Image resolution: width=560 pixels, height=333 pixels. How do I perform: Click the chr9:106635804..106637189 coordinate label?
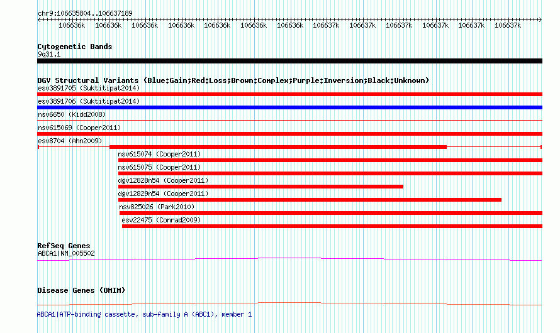coord(85,13)
